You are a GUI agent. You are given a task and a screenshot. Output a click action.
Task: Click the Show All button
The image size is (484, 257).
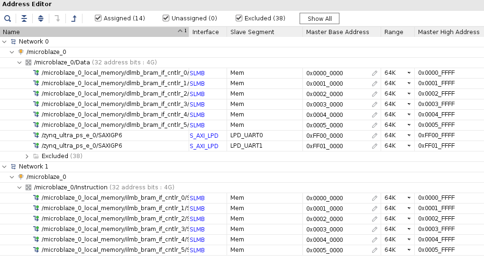point(320,18)
